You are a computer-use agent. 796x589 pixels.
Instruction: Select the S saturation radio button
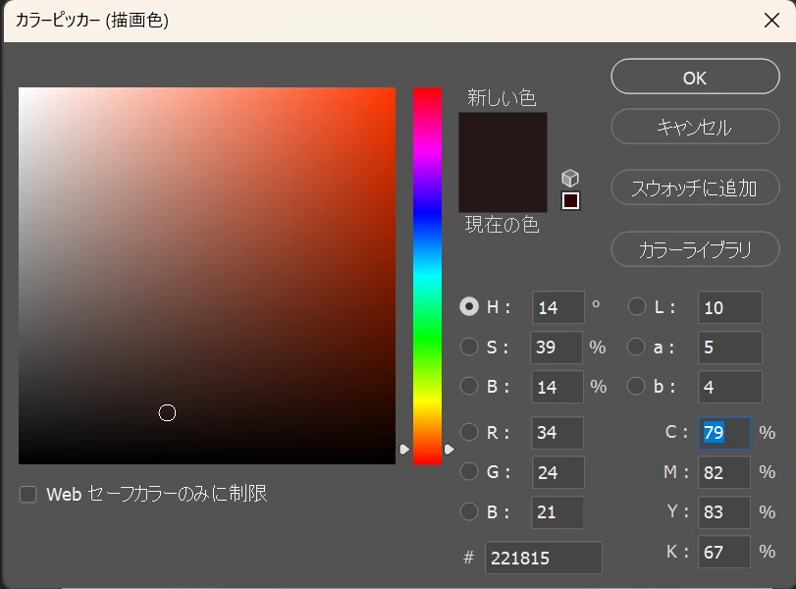click(x=469, y=347)
